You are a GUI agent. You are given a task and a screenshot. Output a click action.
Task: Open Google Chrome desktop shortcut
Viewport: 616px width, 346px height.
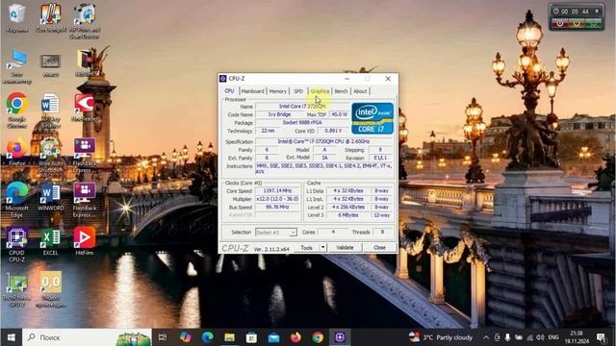point(16,111)
